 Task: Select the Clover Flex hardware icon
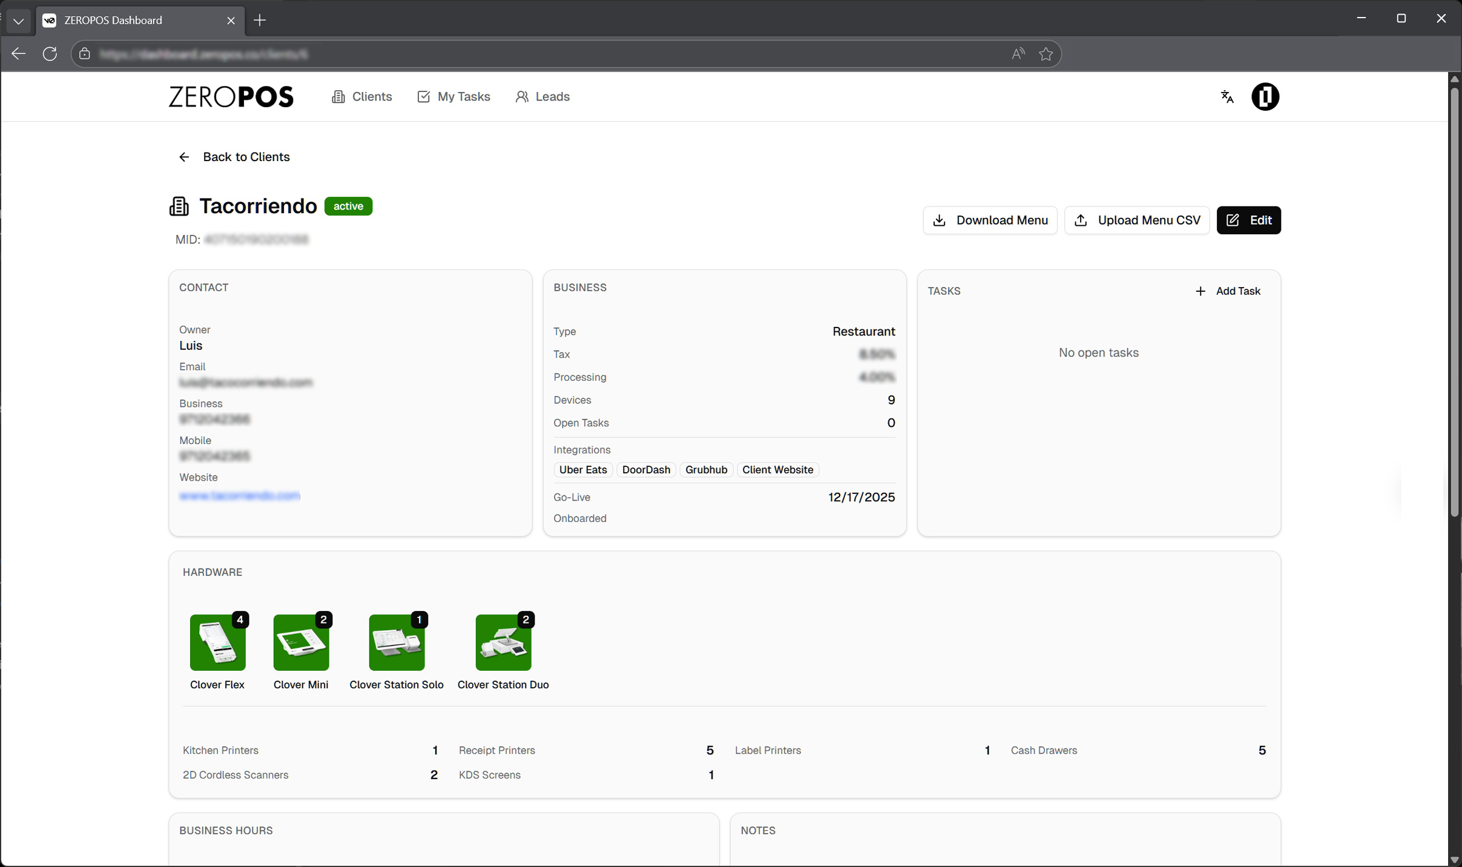pos(218,642)
